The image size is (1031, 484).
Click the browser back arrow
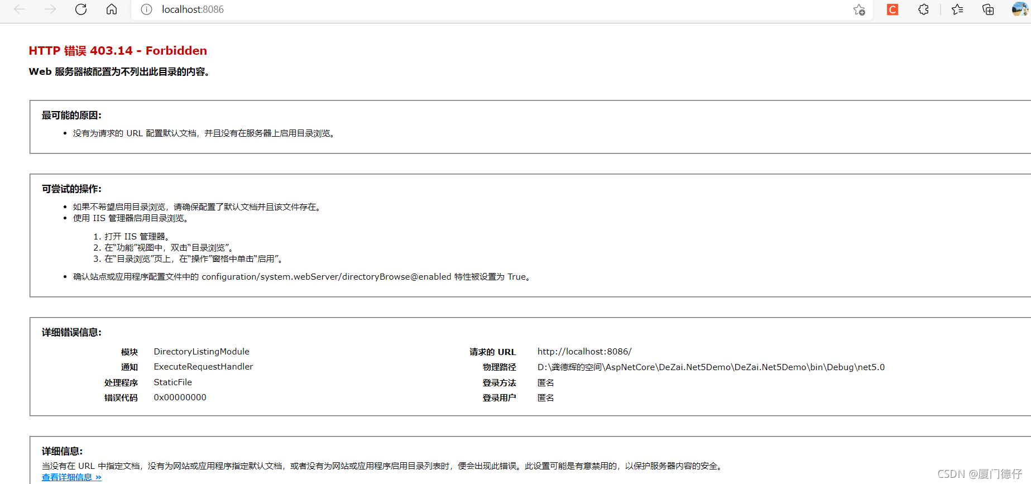pos(20,9)
